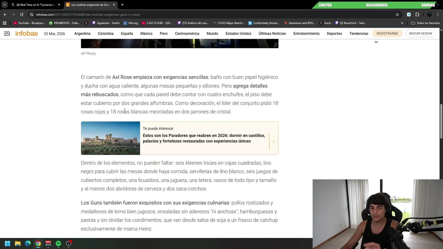This screenshot has height=249, width=443.
Task: Open OBS Studio from the taskbar
Action: tap(69, 243)
